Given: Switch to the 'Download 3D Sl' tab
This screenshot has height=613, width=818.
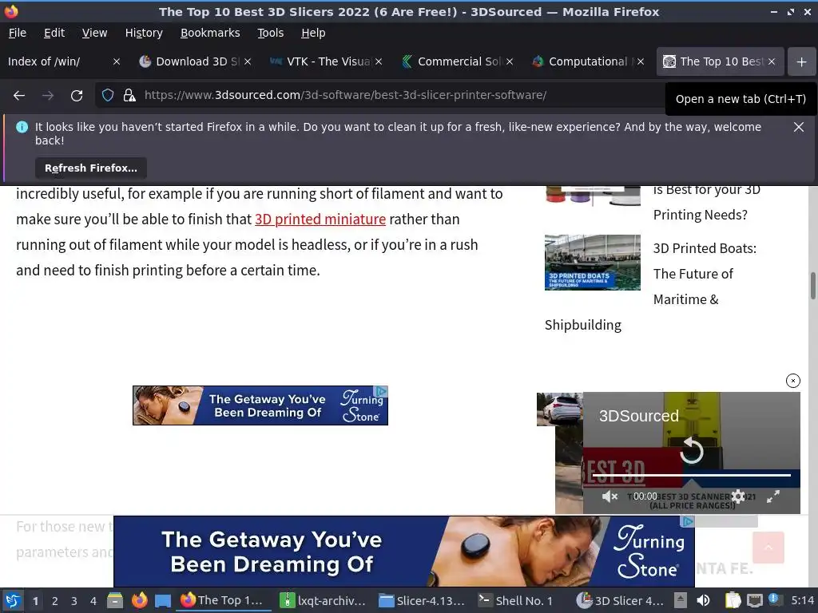Looking at the screenshot, I should 188,61.
